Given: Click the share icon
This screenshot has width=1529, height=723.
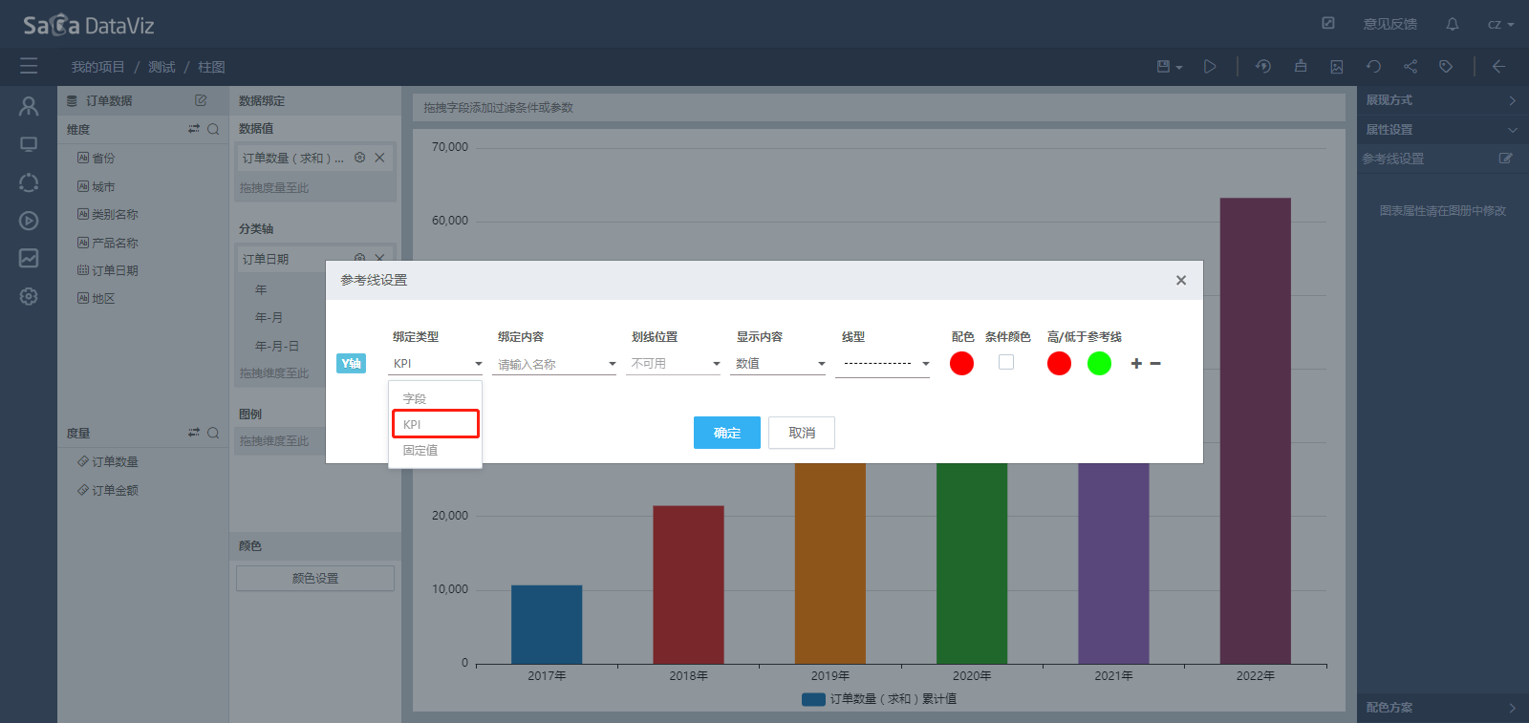Looking at the screenshot, I should 1411,67.
